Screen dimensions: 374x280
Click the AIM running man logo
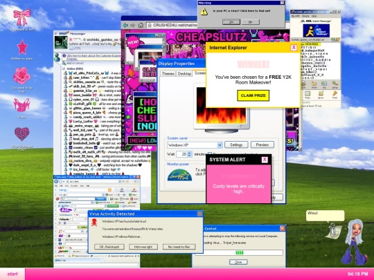coord(310,31)
